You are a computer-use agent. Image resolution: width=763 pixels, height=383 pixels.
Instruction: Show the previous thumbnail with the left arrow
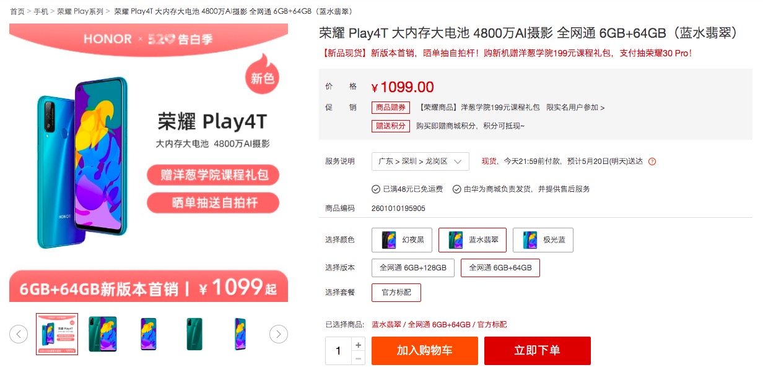19,334
